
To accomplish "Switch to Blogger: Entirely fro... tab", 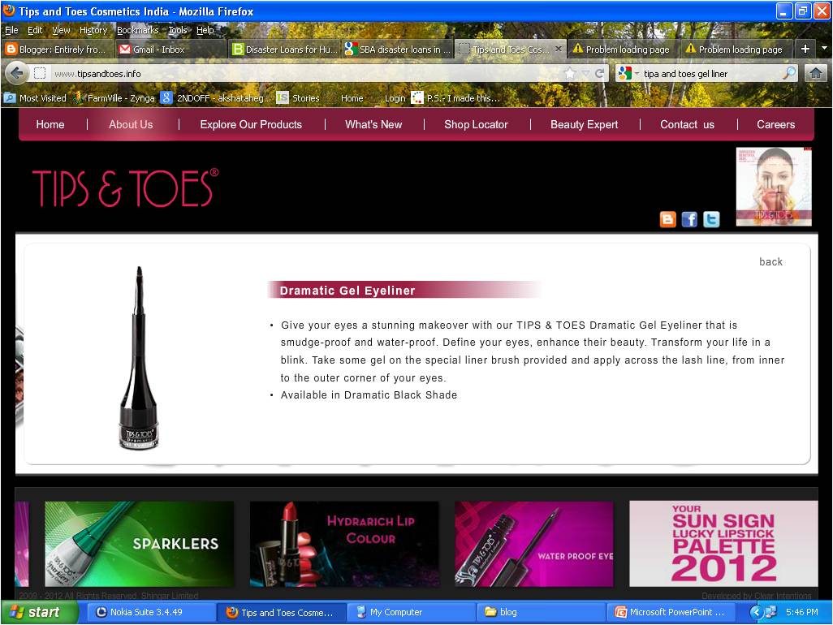I will [56, 50].
